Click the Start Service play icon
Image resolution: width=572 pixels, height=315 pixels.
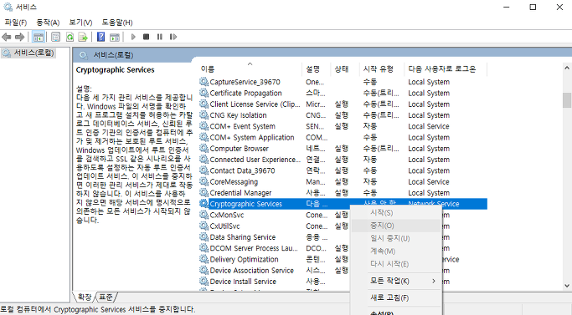(133, 37)
